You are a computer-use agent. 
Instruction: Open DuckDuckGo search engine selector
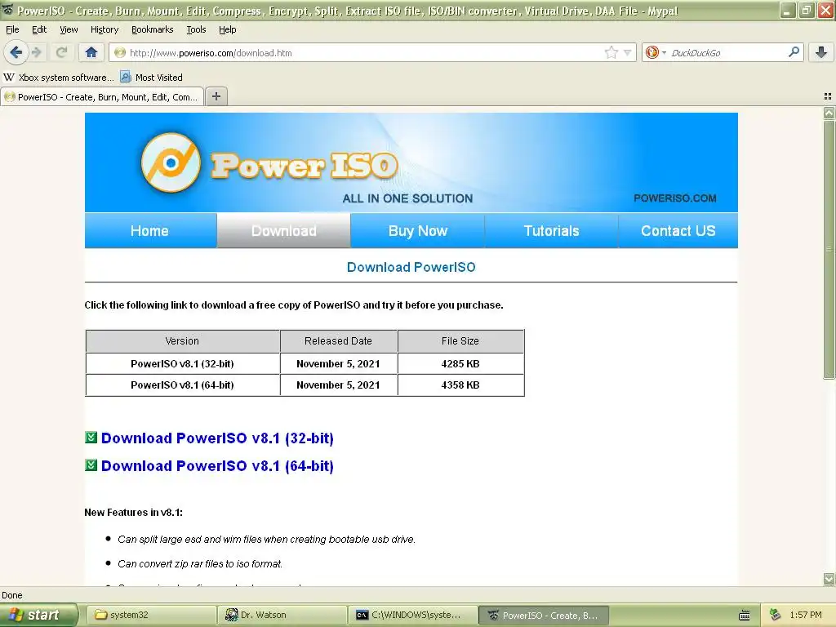656,52
